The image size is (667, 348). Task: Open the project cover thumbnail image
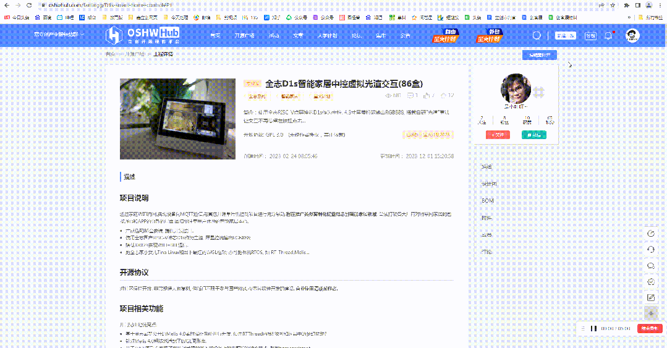pyautogui.click(x=177, y=118)
